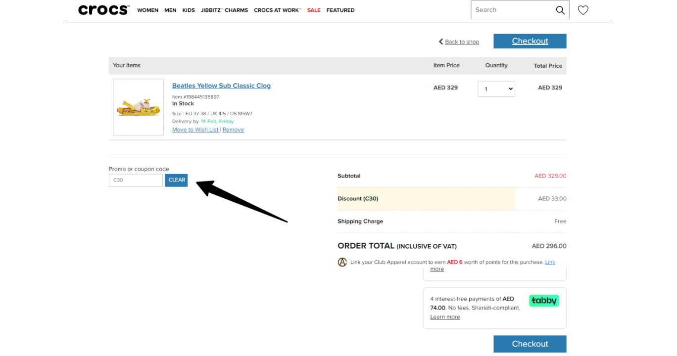
Task: Click the 14 Feb, Friday delivery date
Action: [x=217, y=122]
